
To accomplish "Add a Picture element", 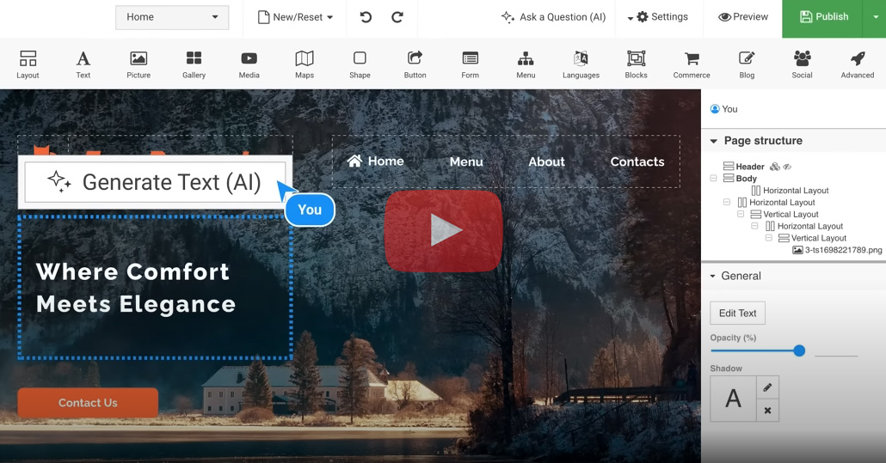I will point(138,64).
